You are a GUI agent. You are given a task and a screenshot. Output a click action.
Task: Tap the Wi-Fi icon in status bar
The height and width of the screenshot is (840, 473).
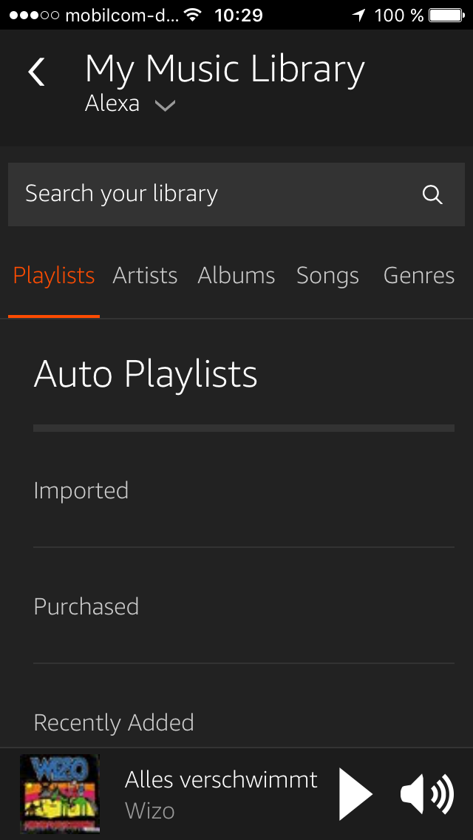tap(193, 15)
